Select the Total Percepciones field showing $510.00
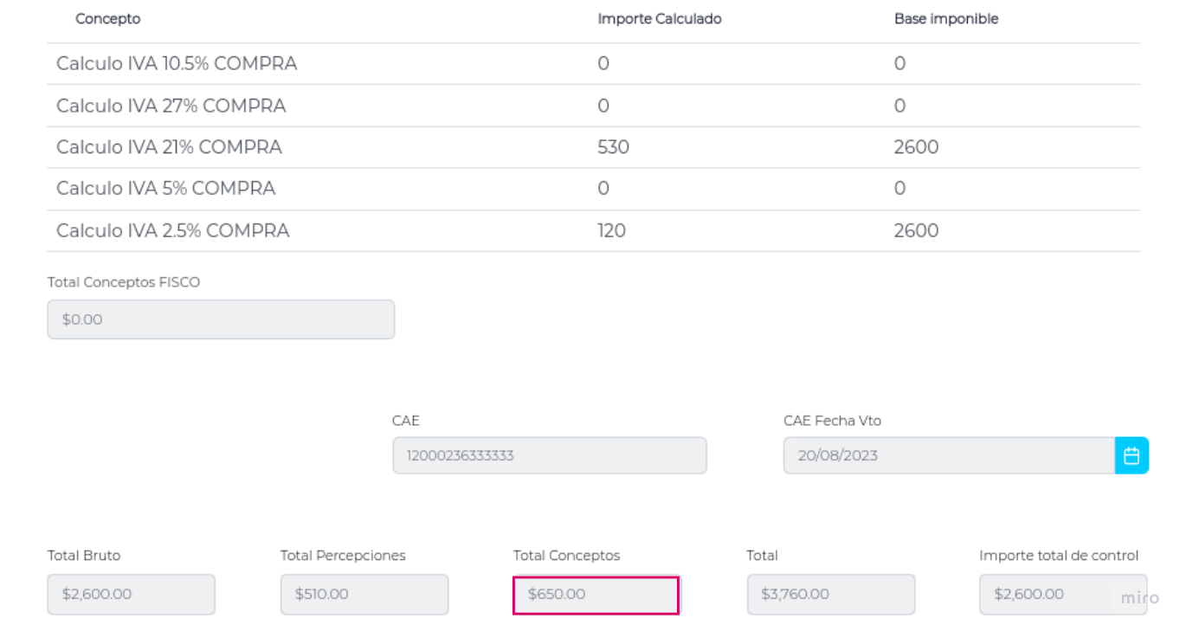Screen dimensions: 1186x631 [x=364, y=595]
